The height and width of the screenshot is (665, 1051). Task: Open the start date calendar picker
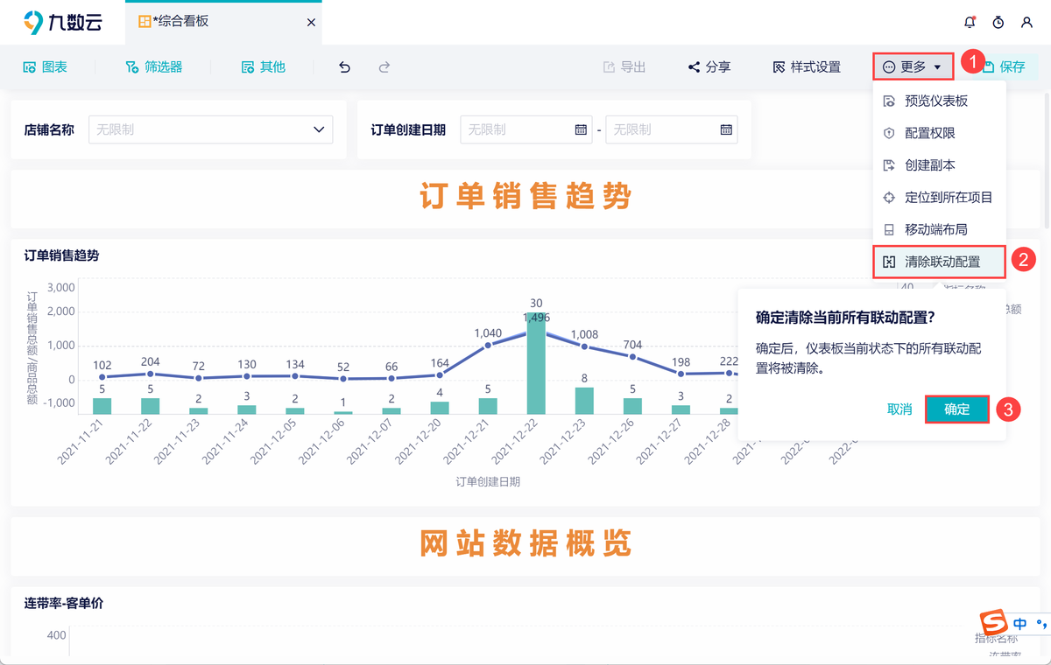580,129
